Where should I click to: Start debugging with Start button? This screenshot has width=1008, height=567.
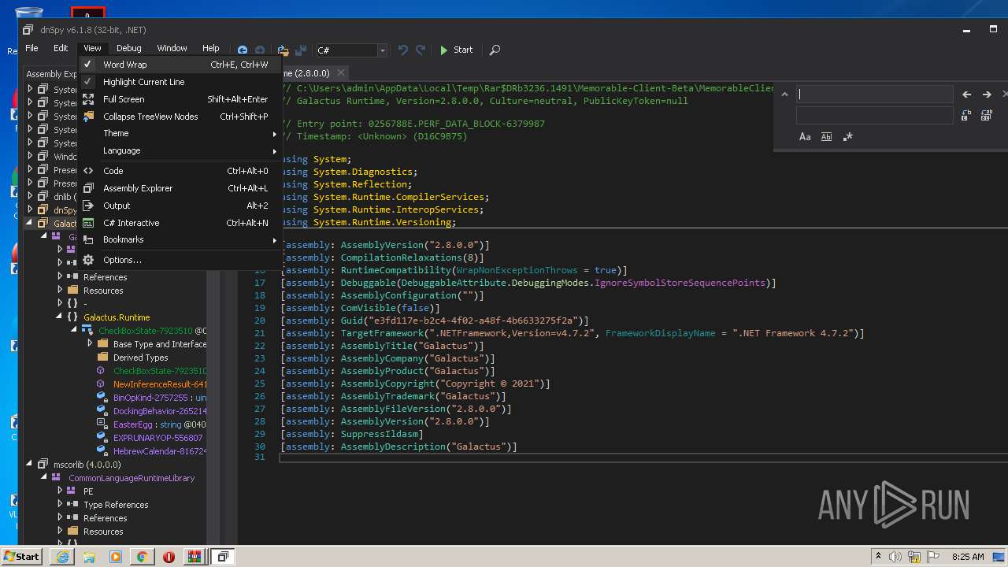pyautogui.click(x=457, y=50)
